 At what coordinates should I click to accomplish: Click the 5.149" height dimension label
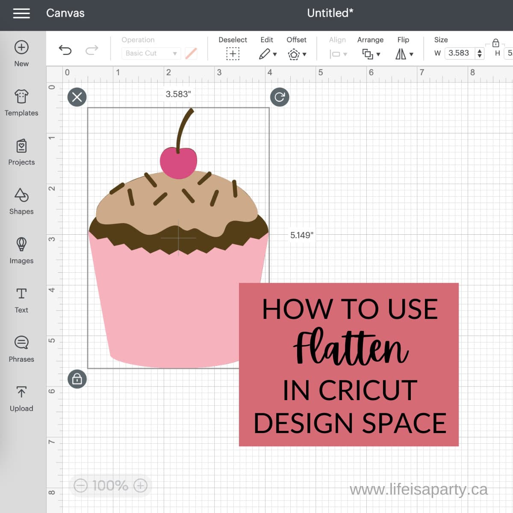tap(302, 235)
